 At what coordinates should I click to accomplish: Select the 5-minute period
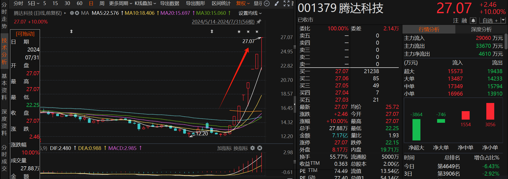pos(45,3)
